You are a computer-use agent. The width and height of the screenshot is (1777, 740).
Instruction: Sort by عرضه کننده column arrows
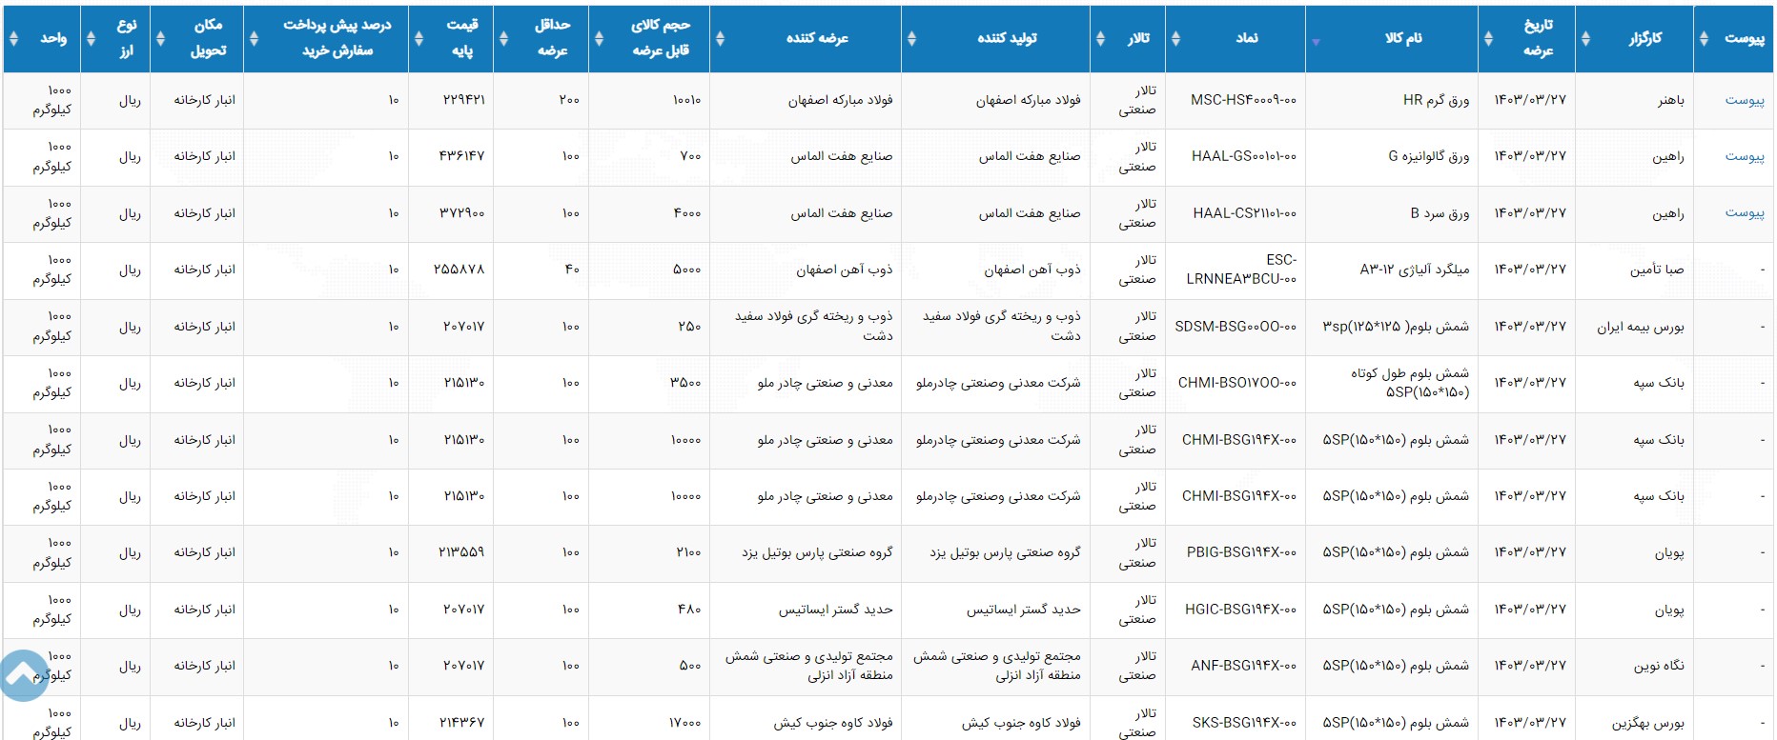(720, 38)
